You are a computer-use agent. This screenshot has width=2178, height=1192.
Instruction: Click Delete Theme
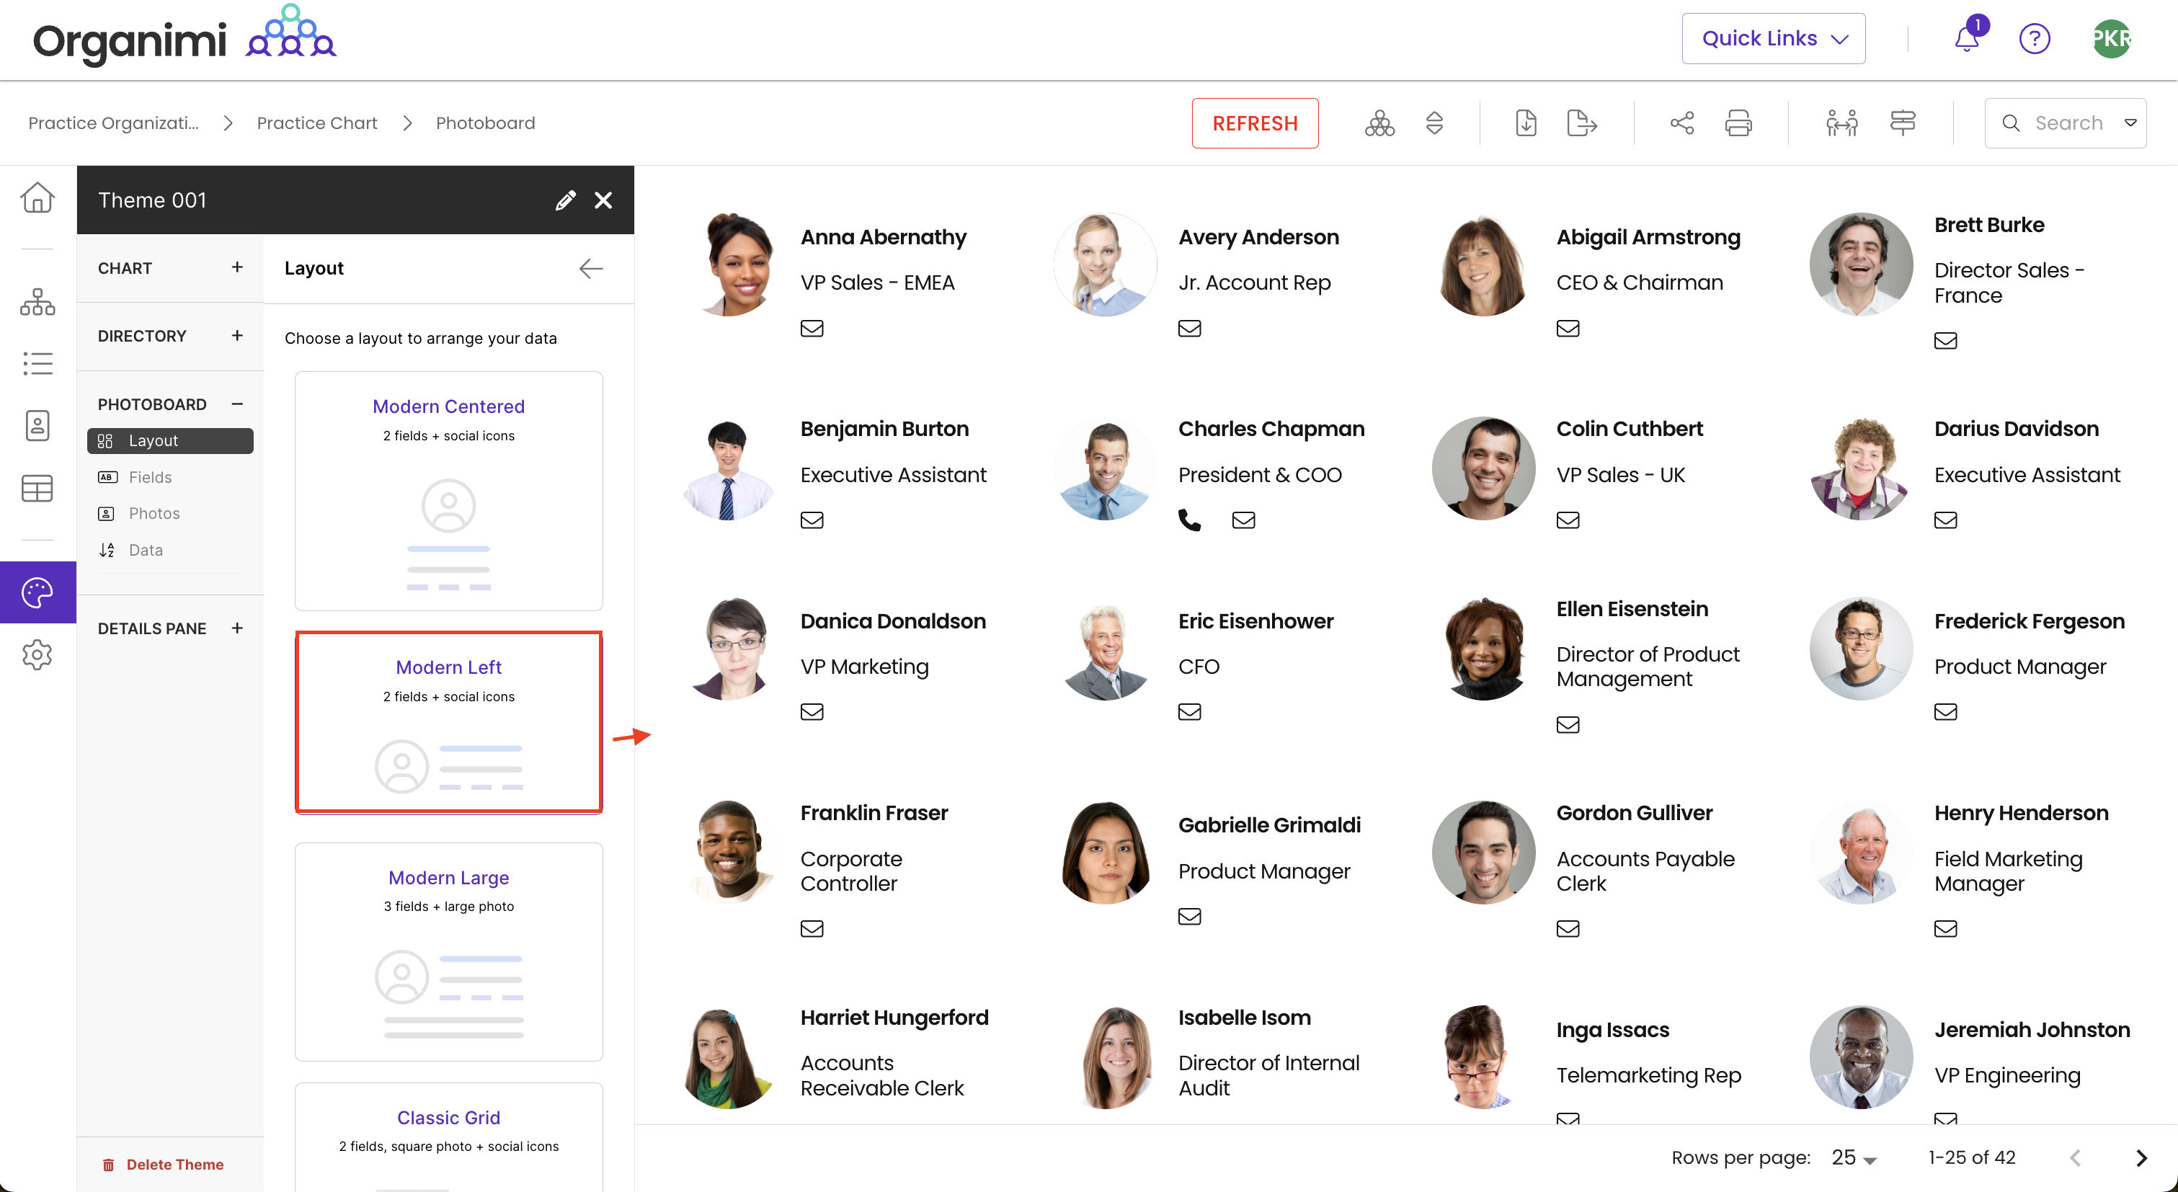pos(163,1165)
